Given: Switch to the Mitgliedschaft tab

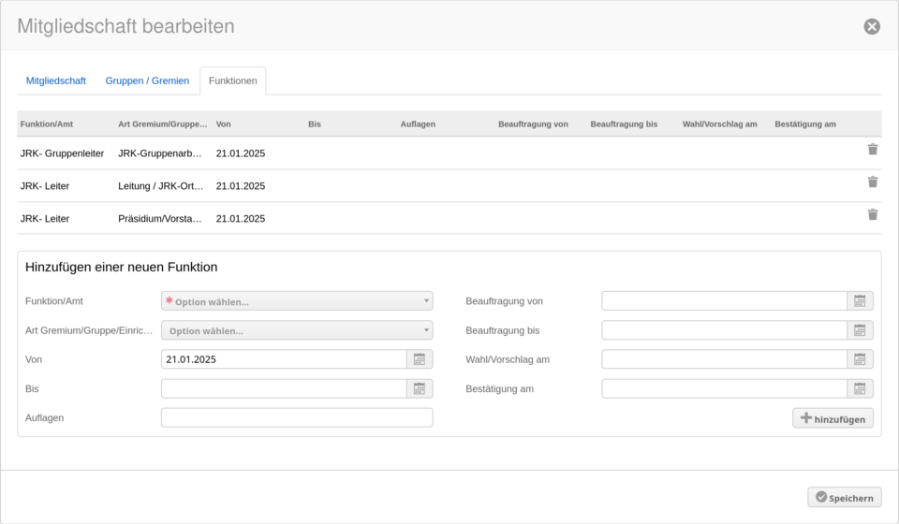Looking at the screenshot, I should click(x=56, y=81).
